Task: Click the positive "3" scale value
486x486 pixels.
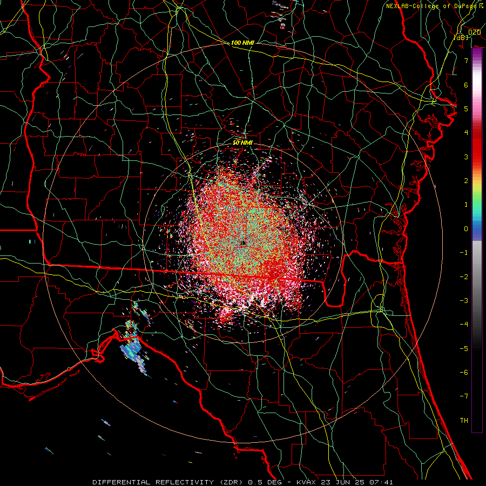Action: click(x=466, y=157)
